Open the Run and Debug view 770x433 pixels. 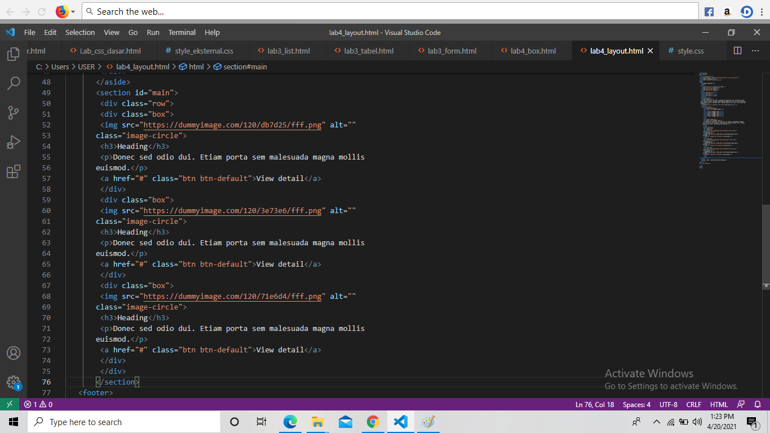(x=14, y=142)
